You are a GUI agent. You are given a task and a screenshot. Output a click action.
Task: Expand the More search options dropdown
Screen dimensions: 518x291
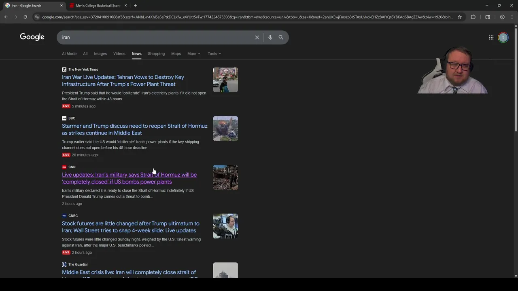click(x=194, y=54)
